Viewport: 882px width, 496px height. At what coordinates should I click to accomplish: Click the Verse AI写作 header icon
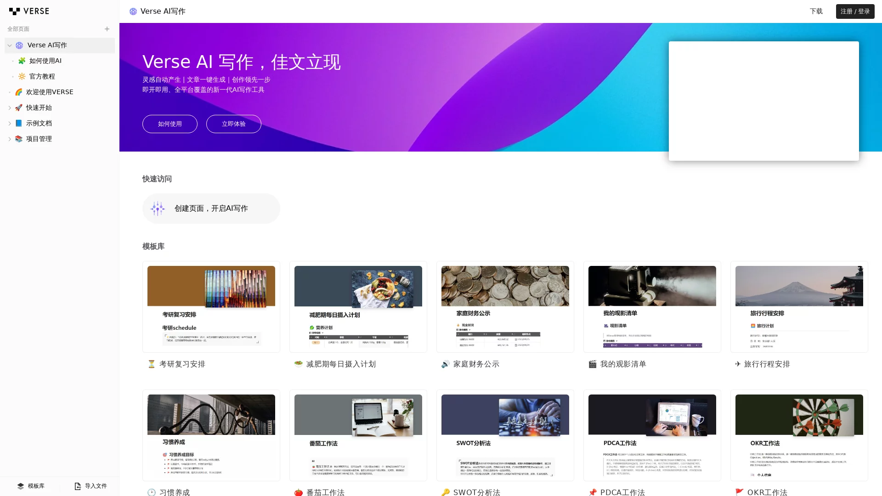[x=133, y=11]
